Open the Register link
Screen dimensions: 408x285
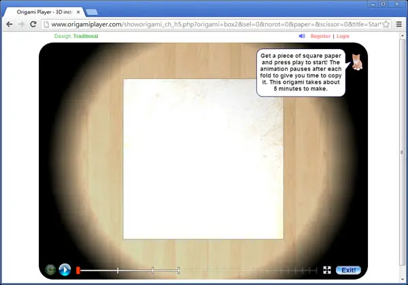[x=320, y=36]
